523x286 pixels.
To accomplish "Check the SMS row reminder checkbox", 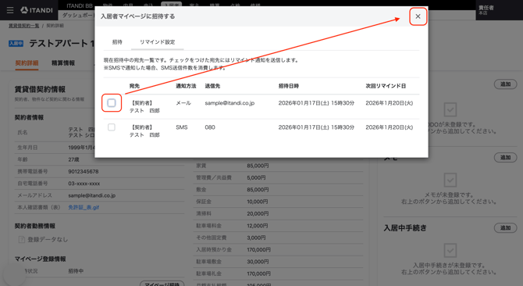I will coord(112,127).
